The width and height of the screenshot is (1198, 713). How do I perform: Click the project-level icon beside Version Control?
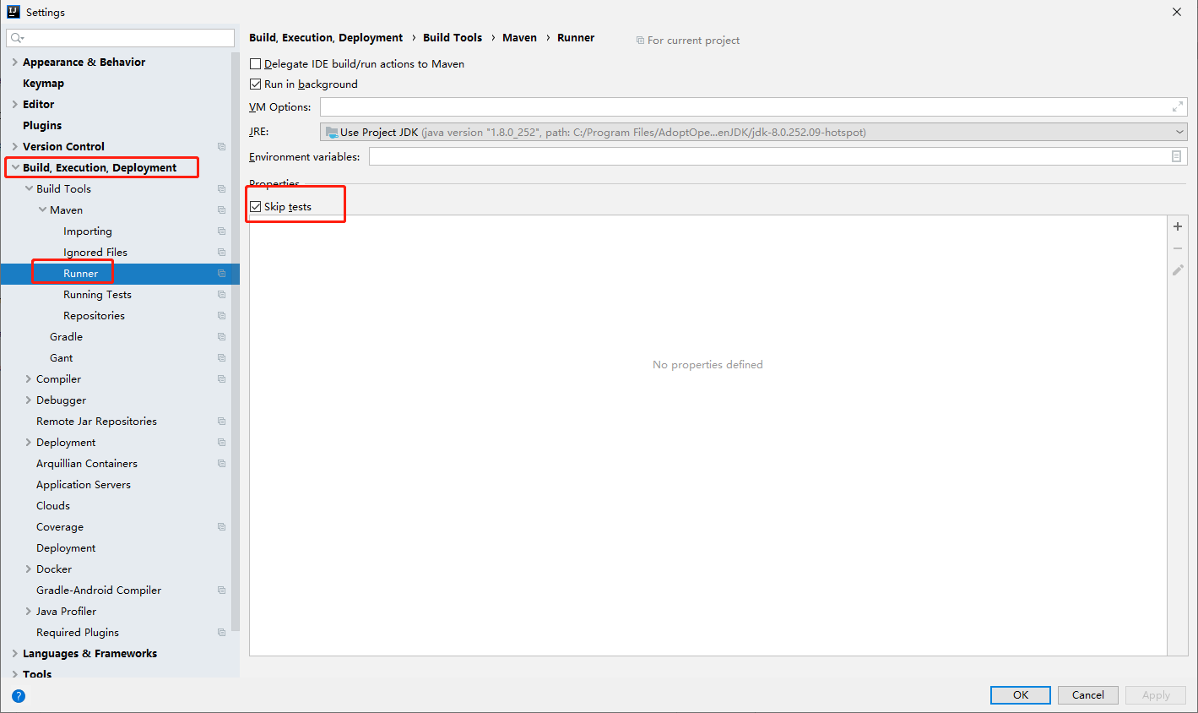(222, 147)
